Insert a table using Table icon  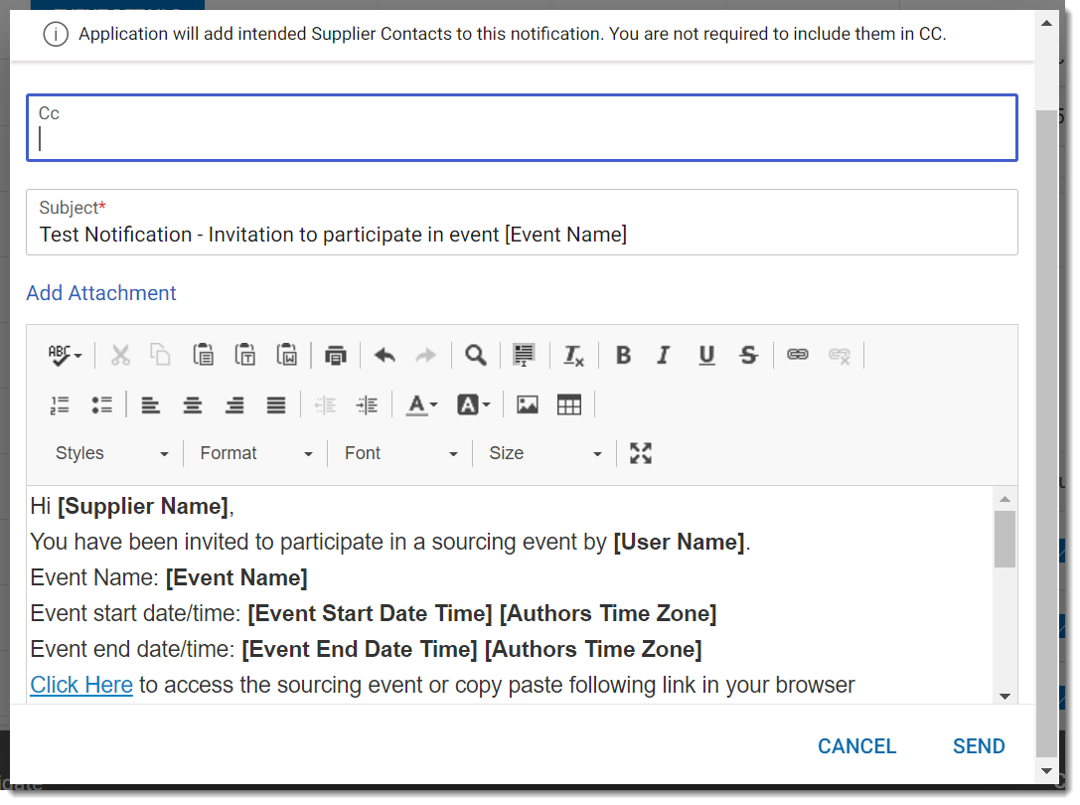click(x=569, y=404)
